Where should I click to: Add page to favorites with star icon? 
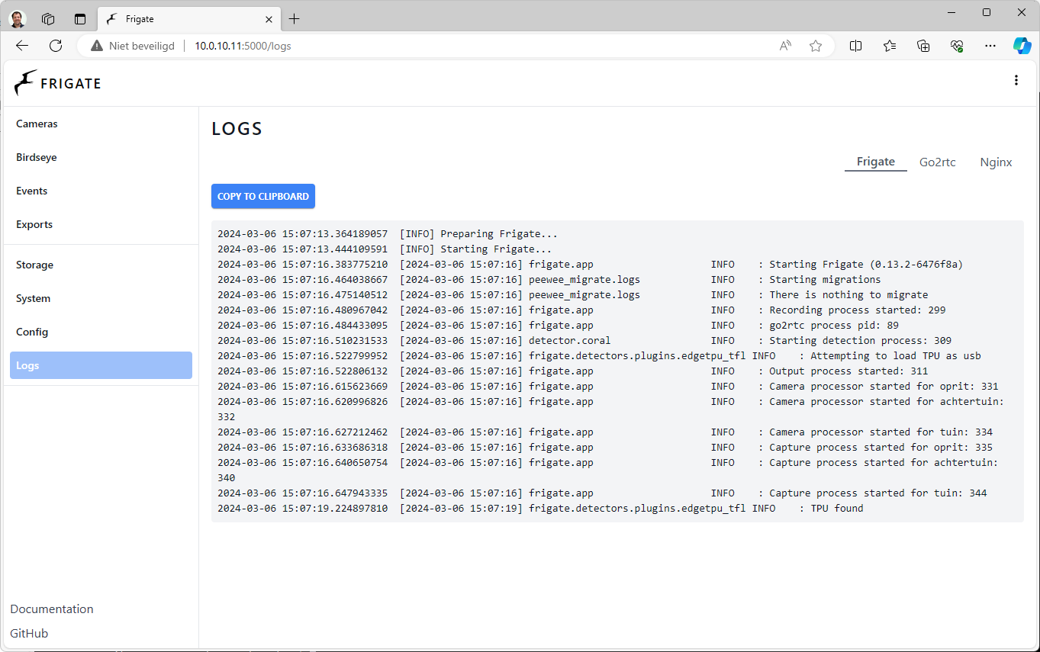(816, 46)
